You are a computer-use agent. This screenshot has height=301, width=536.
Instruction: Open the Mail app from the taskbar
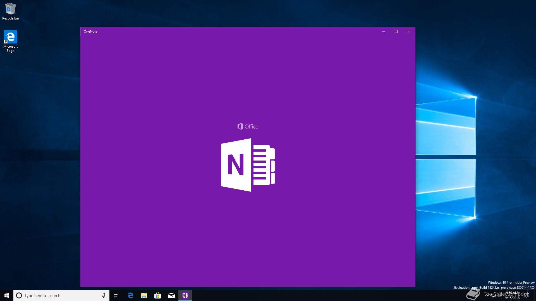(171, 295)
